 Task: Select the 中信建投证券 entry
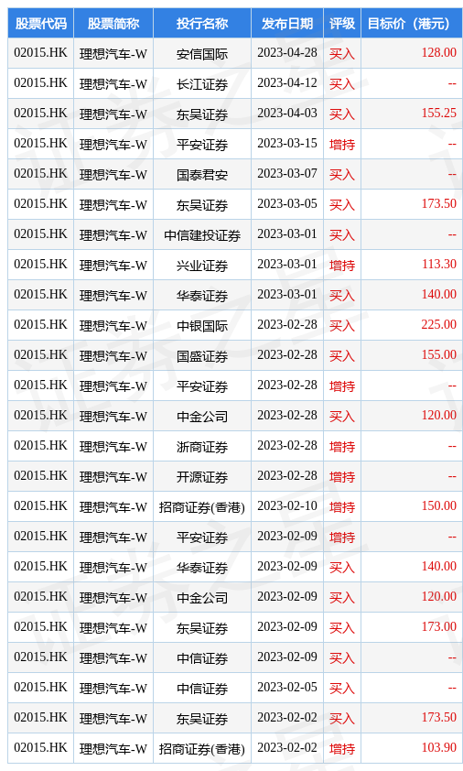202,235
